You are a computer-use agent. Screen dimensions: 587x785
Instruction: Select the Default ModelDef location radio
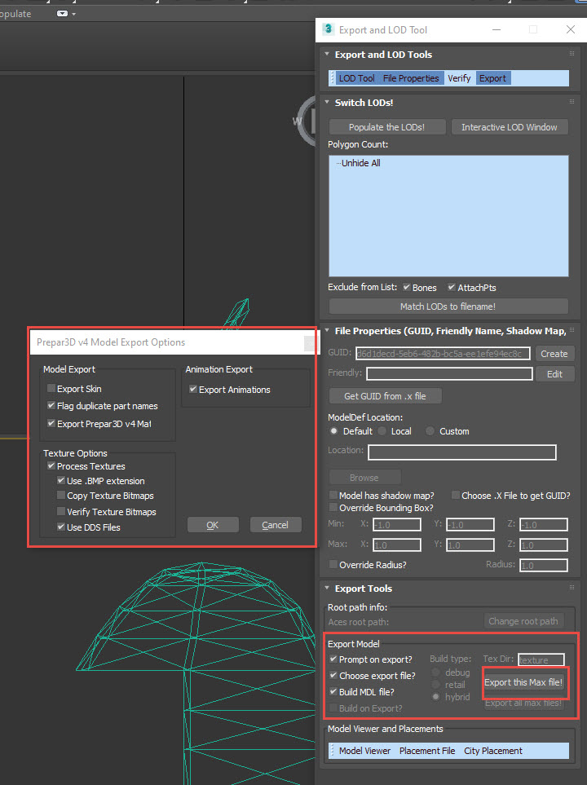coord(333,431)
